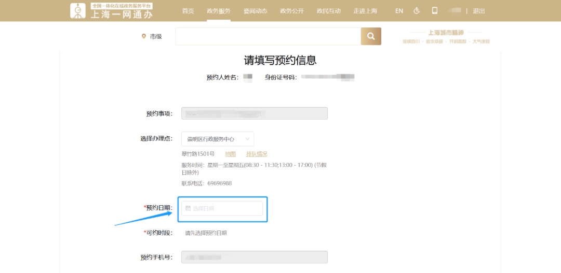Click the mobile phone icon in header
Viewport: 561px width, 273px height.
pyautogui.click(x=435, y=11)
